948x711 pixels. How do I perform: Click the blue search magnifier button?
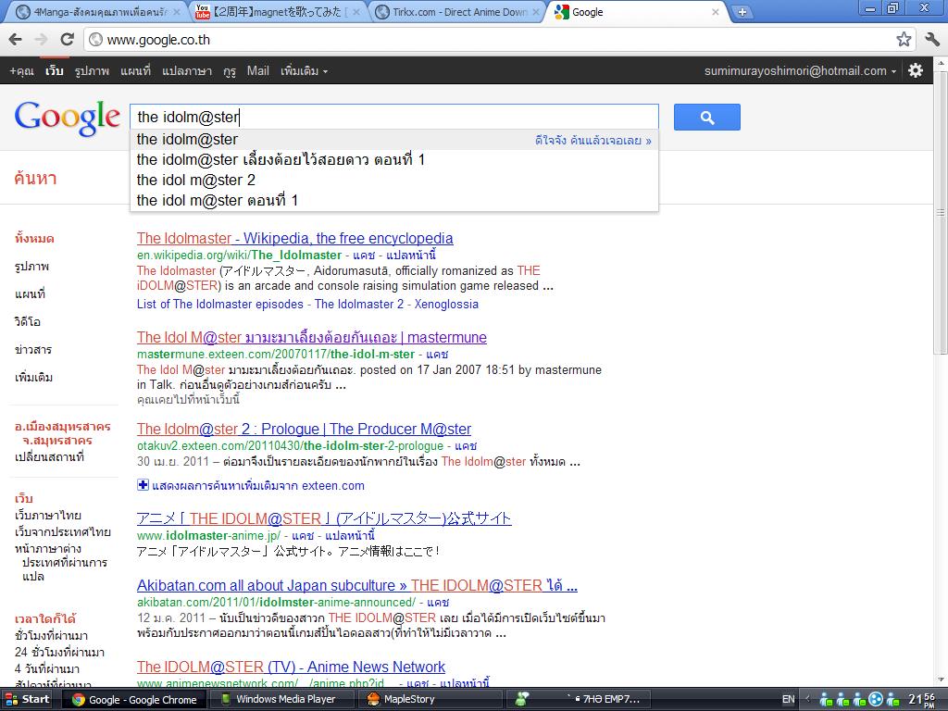coord(706,118)
